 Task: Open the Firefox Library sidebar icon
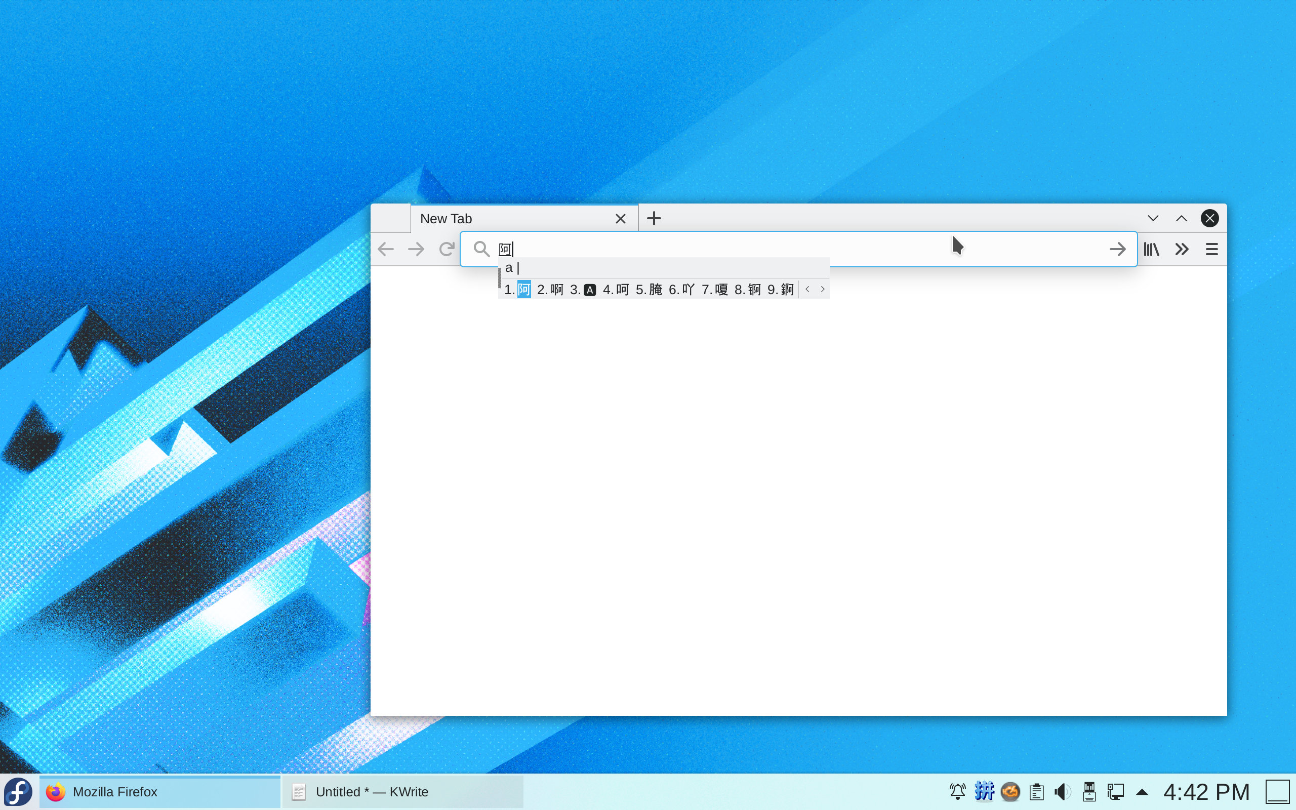pyautogui.click(x=1150, y=249)
